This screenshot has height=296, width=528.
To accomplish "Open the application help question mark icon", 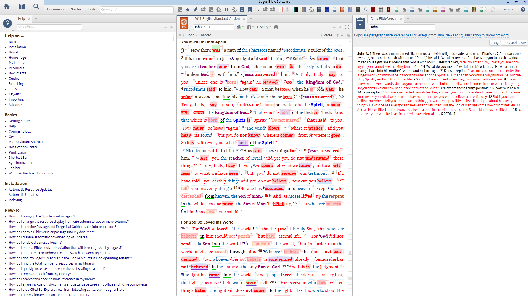I will (523, 9).
